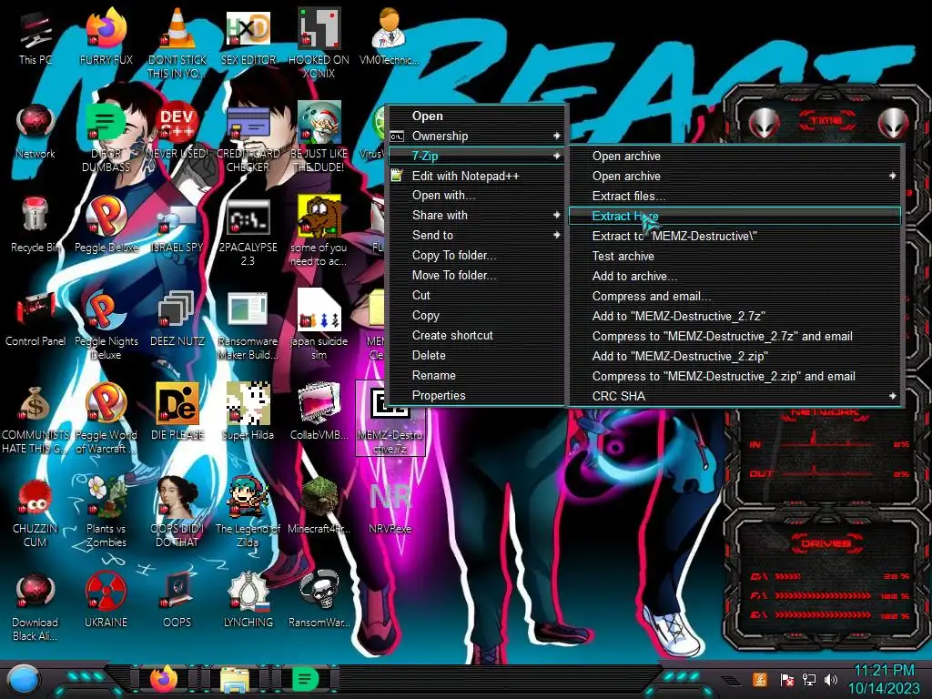Open the taskbar clock showing 11:21 PM
The width and height of the screenshot is (932, 699).
click(x=884, y=679)
